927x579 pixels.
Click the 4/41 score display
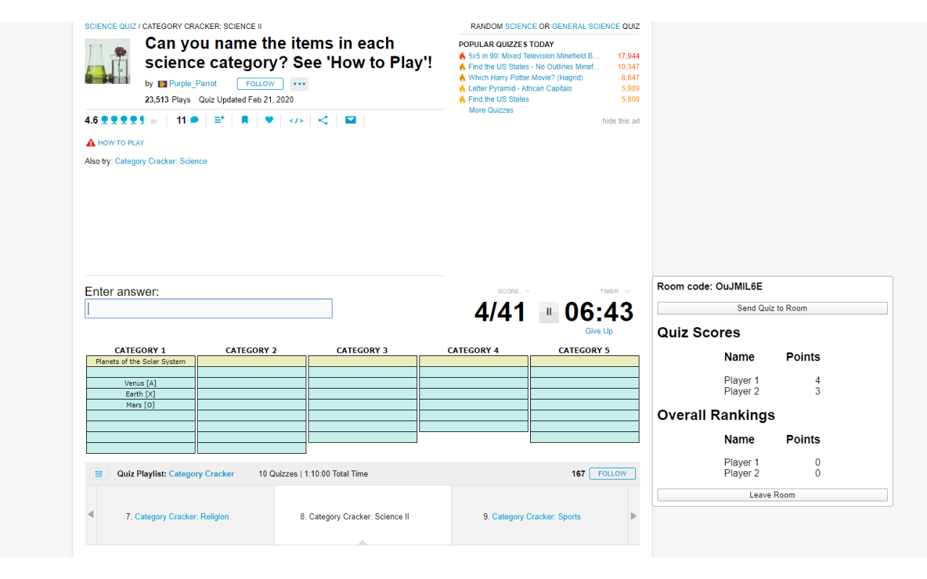[500, 312]
